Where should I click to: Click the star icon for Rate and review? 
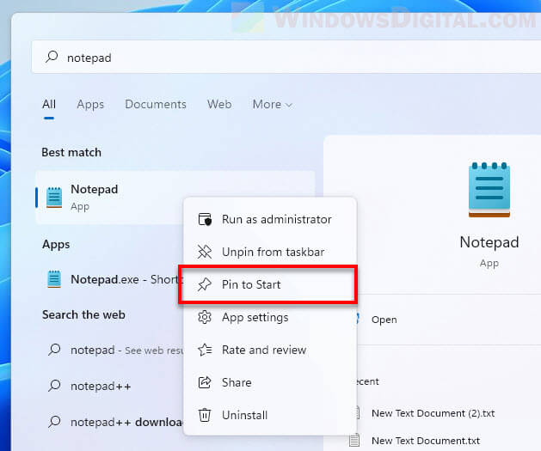coord(205,350)
